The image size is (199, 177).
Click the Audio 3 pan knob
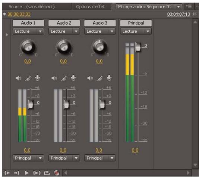click(100, 47)
